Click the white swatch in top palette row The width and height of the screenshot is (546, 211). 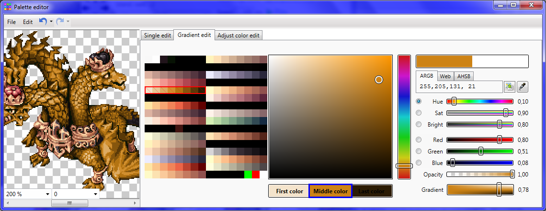click(x=156, y=59)
